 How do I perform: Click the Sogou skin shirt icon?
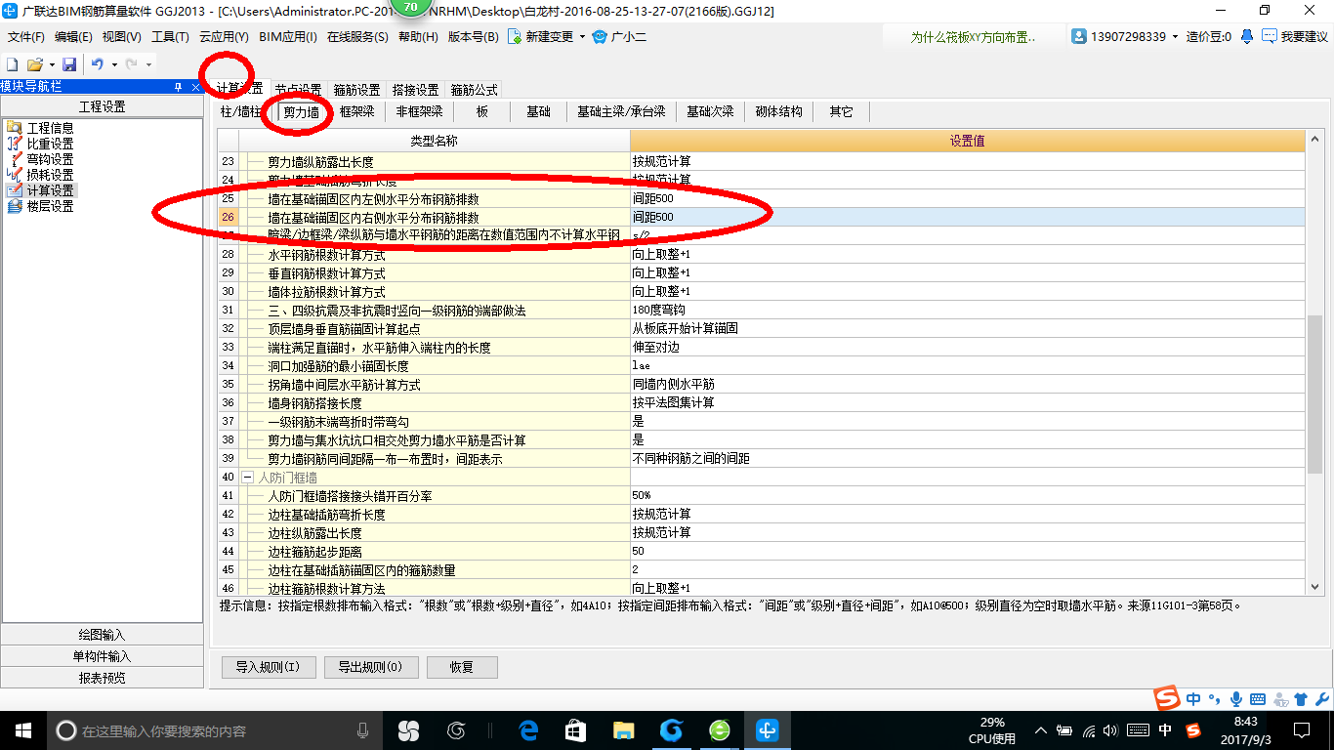[x=1301, y=699]
